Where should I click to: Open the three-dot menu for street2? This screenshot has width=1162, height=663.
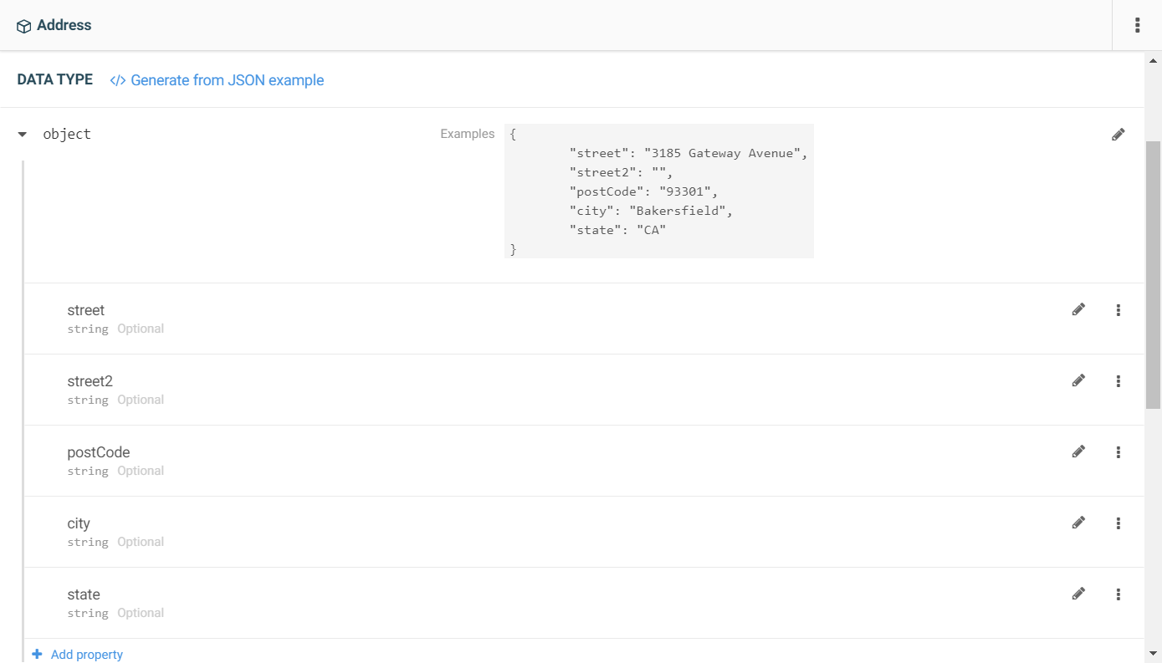click(x=1118, y=381)
